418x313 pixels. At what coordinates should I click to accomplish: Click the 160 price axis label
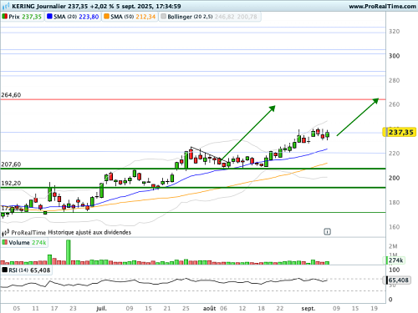394,227
